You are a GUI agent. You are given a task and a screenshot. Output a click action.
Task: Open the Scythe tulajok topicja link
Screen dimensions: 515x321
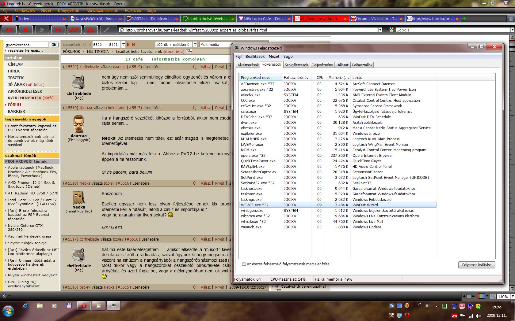(x=27, y=243)
